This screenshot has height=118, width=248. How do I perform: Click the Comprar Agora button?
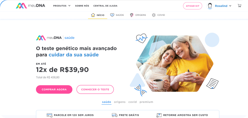point(54,90)
